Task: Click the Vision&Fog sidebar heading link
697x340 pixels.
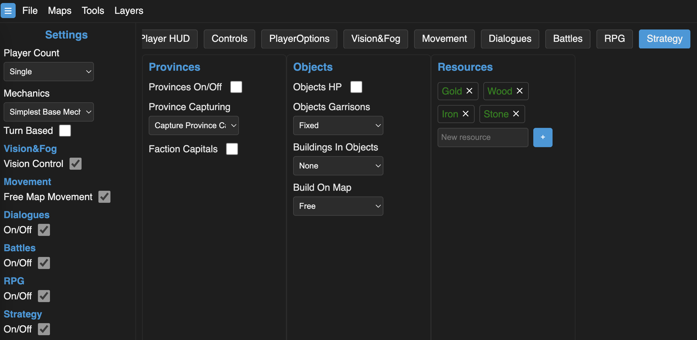Action: [x=30, y=149]
